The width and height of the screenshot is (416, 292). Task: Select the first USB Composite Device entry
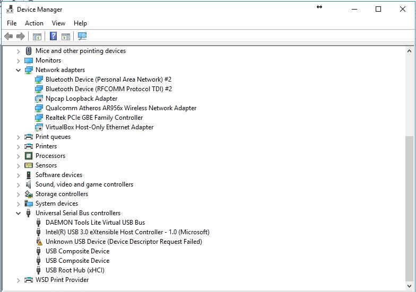(77, 251)
